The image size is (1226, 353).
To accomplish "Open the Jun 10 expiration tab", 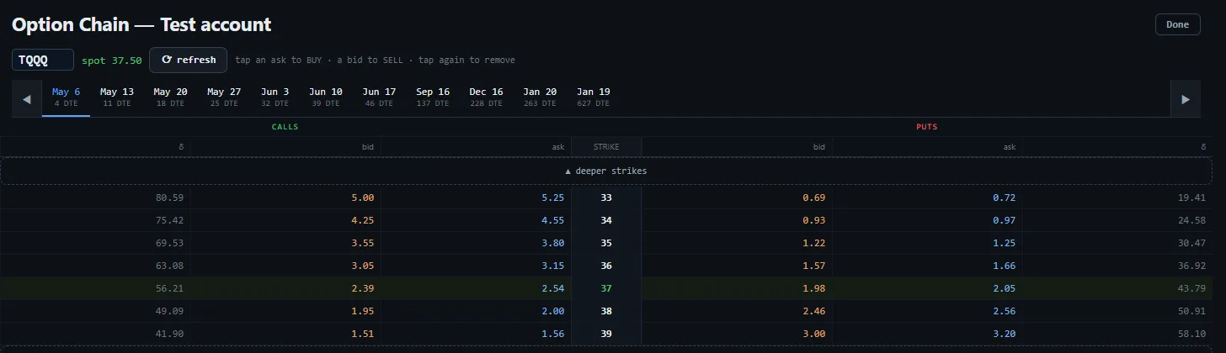I will click(326, 97).
